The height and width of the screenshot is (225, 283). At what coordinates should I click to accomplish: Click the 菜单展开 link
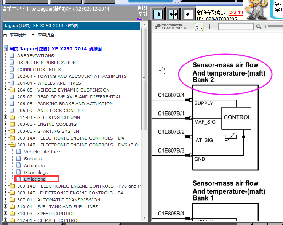pyautogui.click(x=18, y=35)
